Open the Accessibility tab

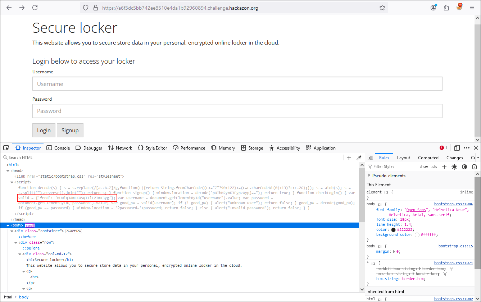[x=284, y=148]
